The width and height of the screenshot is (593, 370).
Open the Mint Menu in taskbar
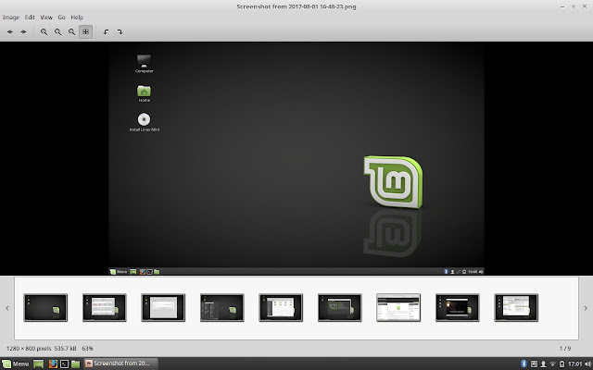[x=16, y=364]
